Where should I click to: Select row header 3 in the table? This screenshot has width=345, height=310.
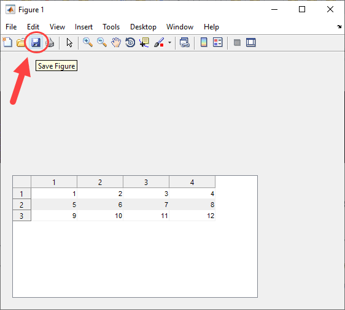tap(21, 216)
